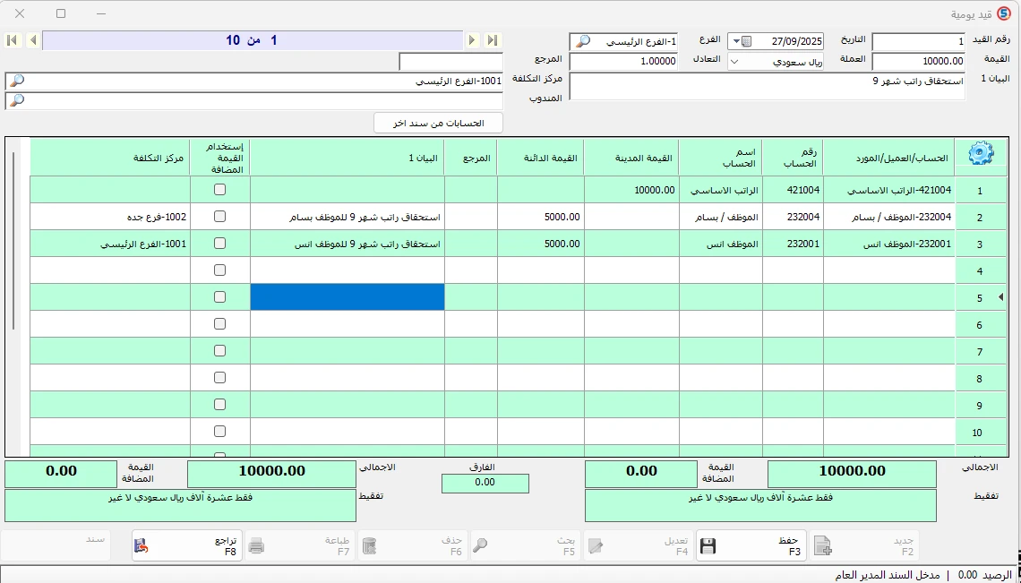Click the حفظ F3 save button
Viewport: 1021px width, 583px height.
point(751,545)
